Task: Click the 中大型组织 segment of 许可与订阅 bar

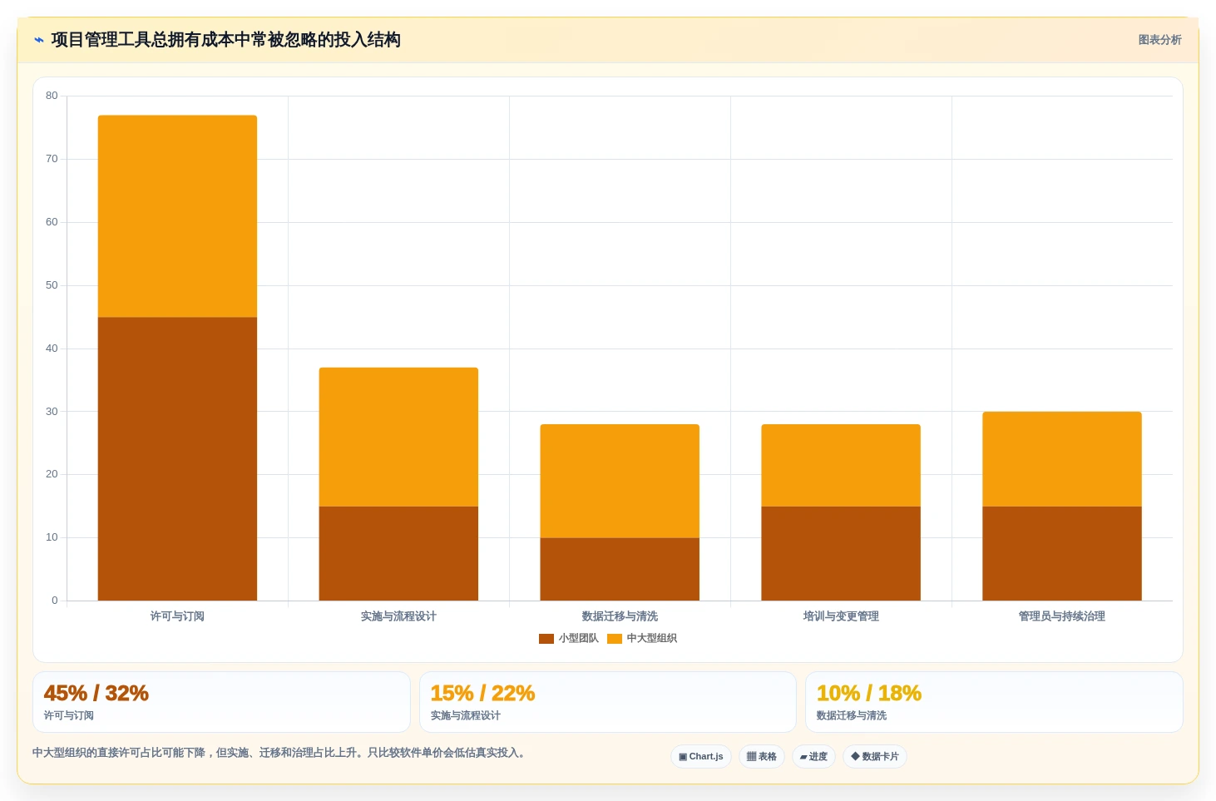Action: pos(177,216)
